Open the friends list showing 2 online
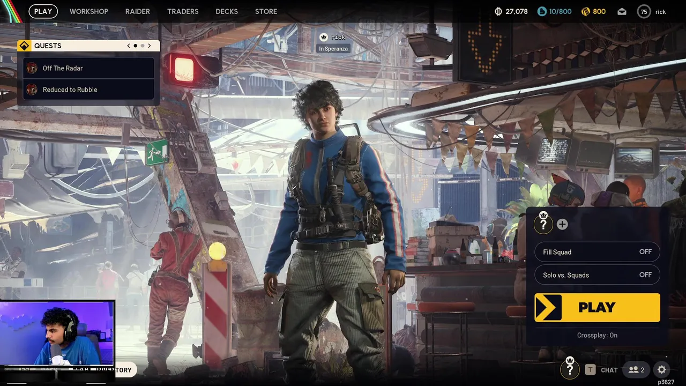 pyautogui.click(x=637, y=370)
